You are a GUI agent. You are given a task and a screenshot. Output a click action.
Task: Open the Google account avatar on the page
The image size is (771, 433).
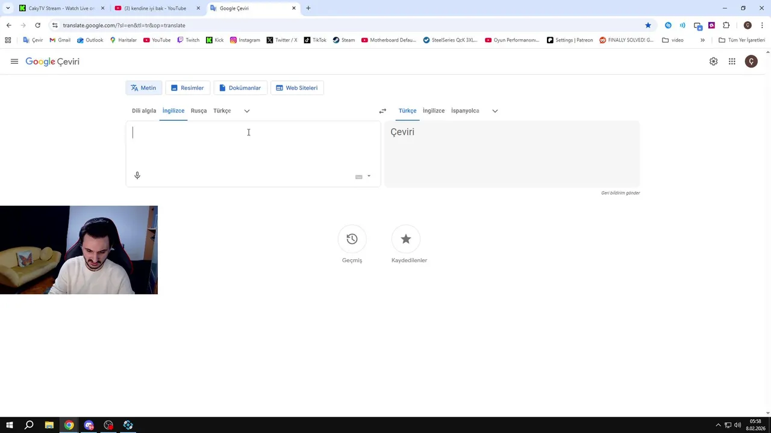751,61
